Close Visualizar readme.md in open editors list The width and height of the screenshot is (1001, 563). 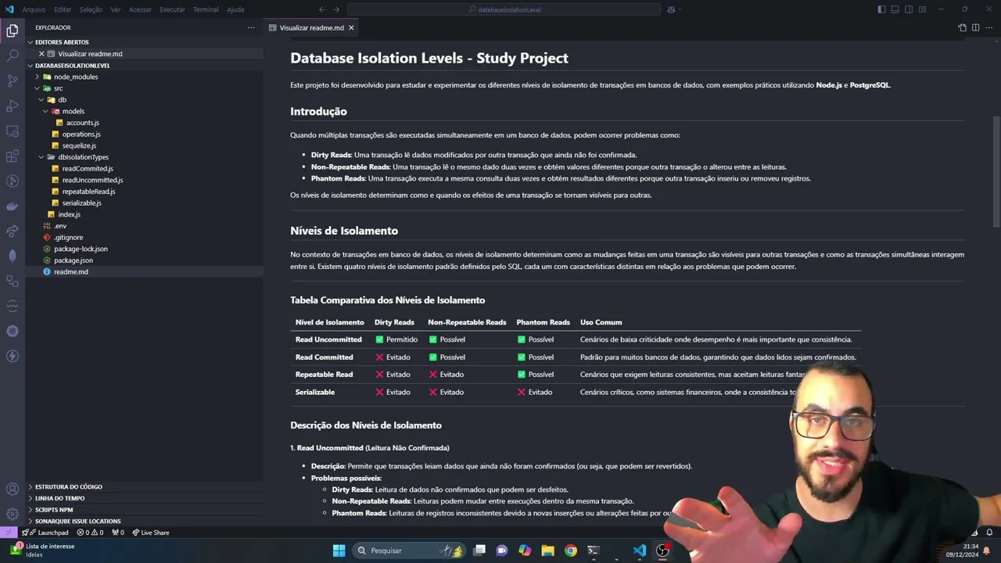41,54
